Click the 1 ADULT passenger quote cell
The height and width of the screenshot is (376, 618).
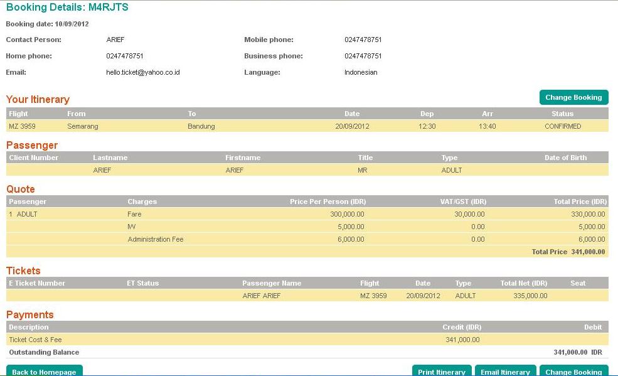tap(23, 215)
